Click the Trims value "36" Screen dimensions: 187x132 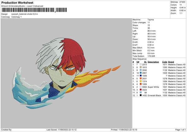(149, 28)
